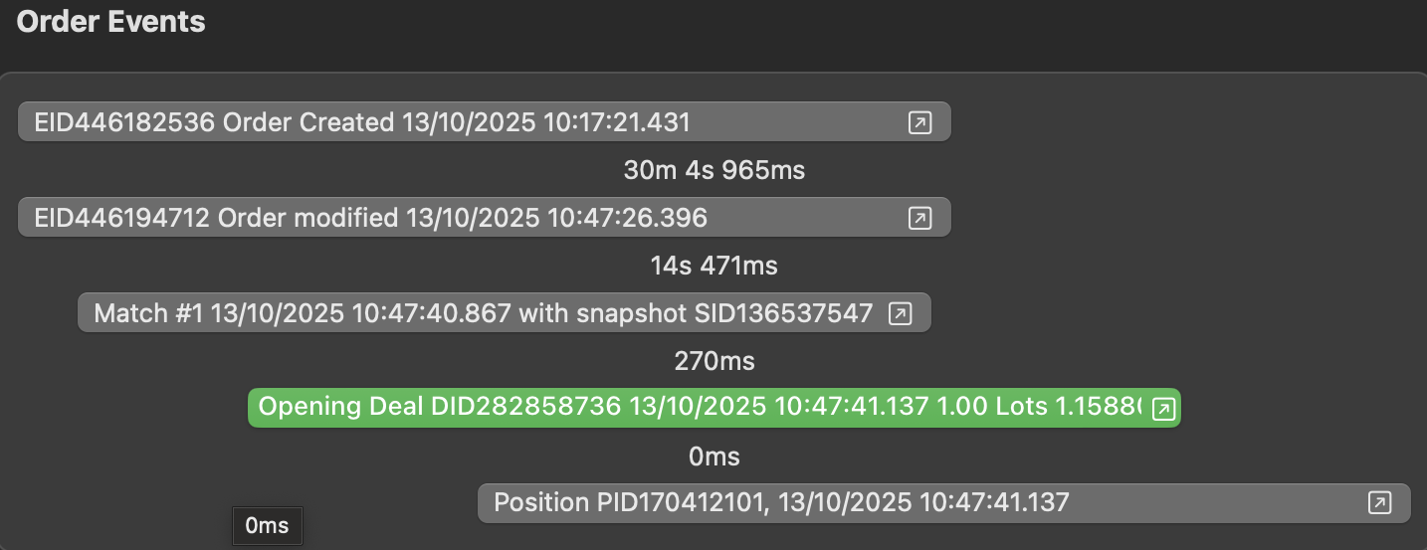Click the Order Events panel heading

(111, 22)
